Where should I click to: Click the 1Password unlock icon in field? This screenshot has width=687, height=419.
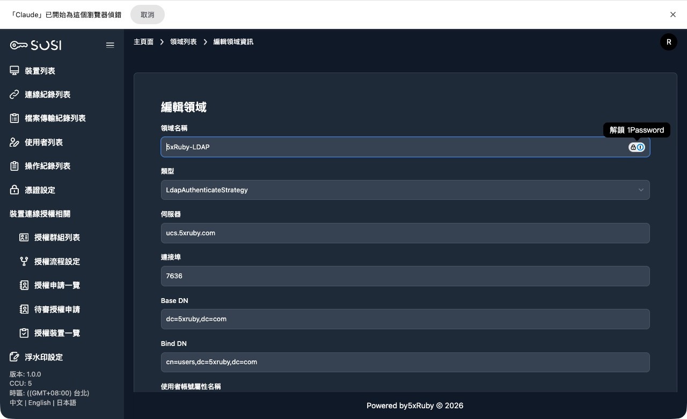coord(637,147)
